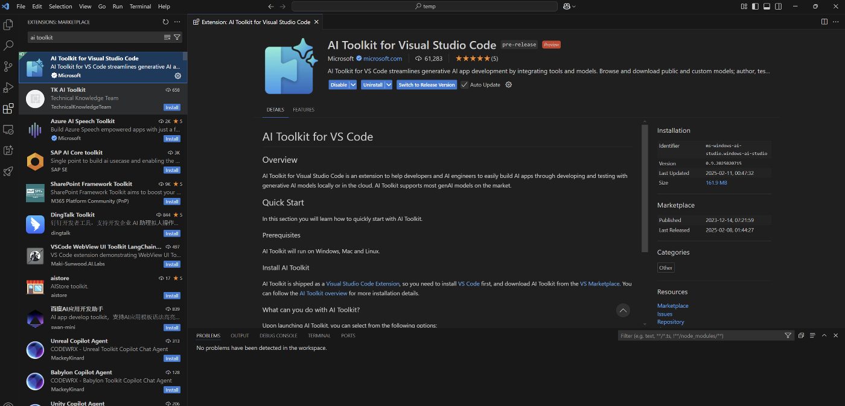845x406 pixels.
Task: Follow the AI Toolkit overview link
Action: (x=324, y=293)
